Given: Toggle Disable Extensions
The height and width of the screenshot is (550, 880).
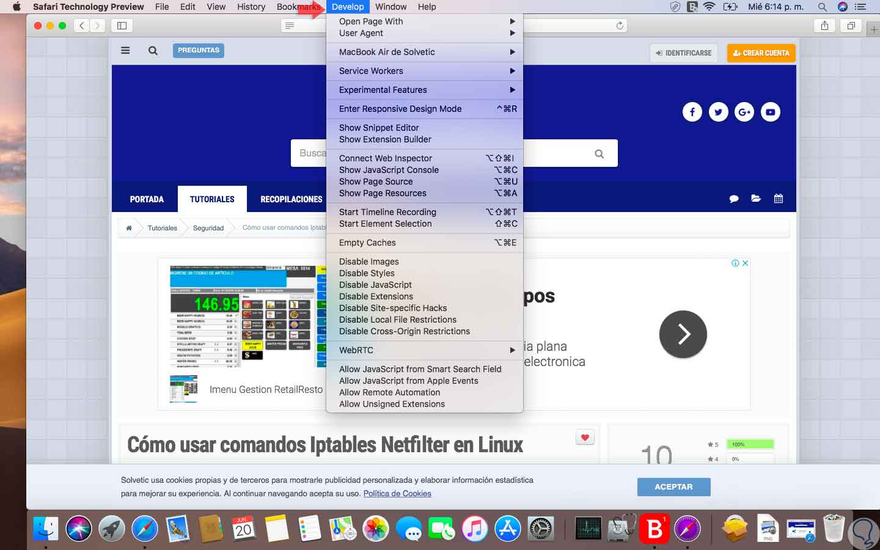Looking at the screenshot, I should 425,296.
